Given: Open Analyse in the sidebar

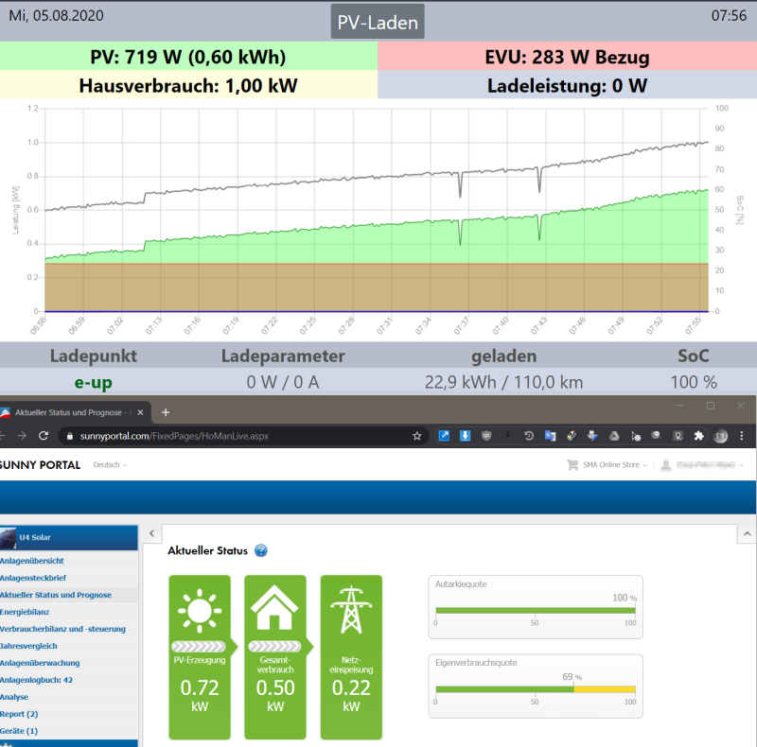Looking at the screenshot, I should (x=14, y=697).
